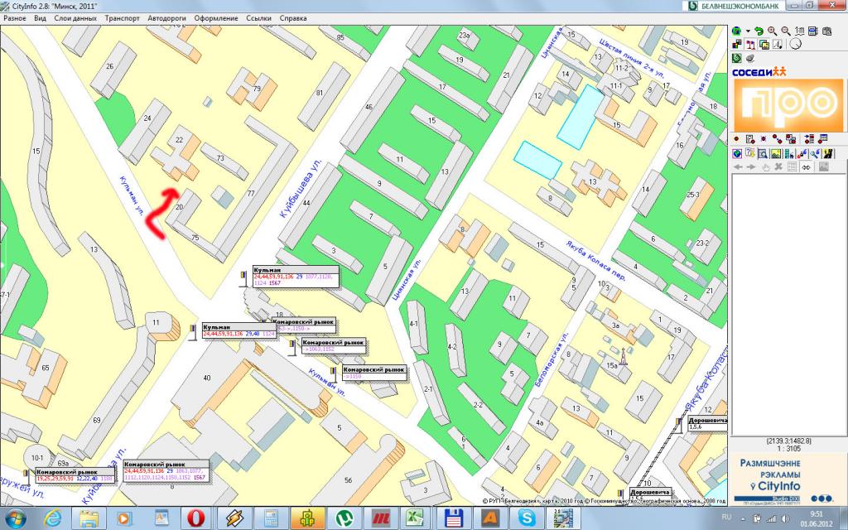Click the empty white info panel

coord(788,305)
